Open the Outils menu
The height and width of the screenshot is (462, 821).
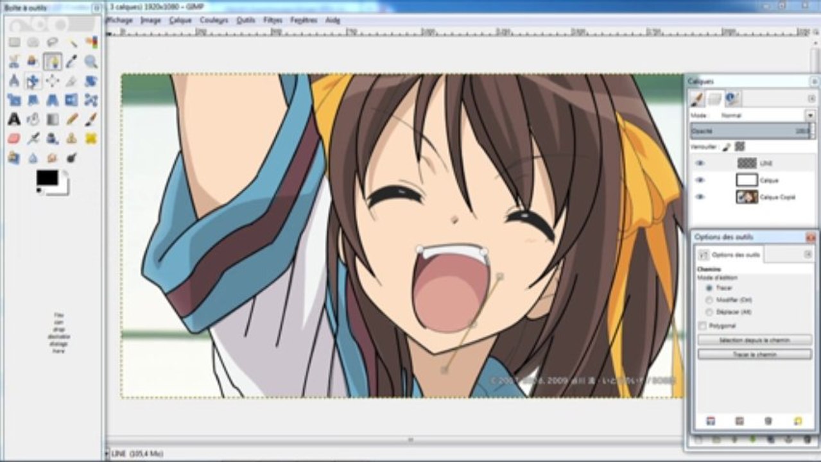(246, 20)
